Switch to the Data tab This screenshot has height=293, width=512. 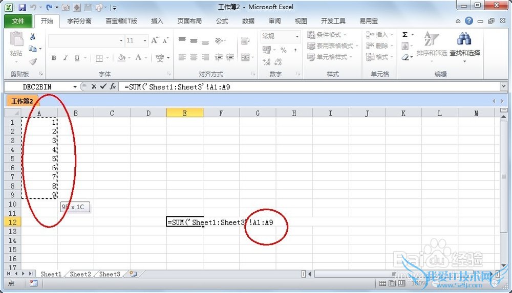coord(248,21)
